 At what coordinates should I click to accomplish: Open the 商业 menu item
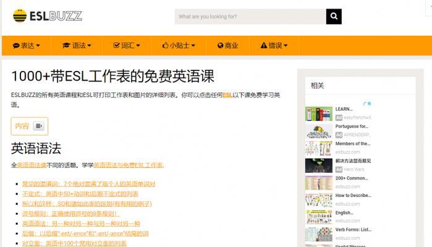tap(227, 46)
